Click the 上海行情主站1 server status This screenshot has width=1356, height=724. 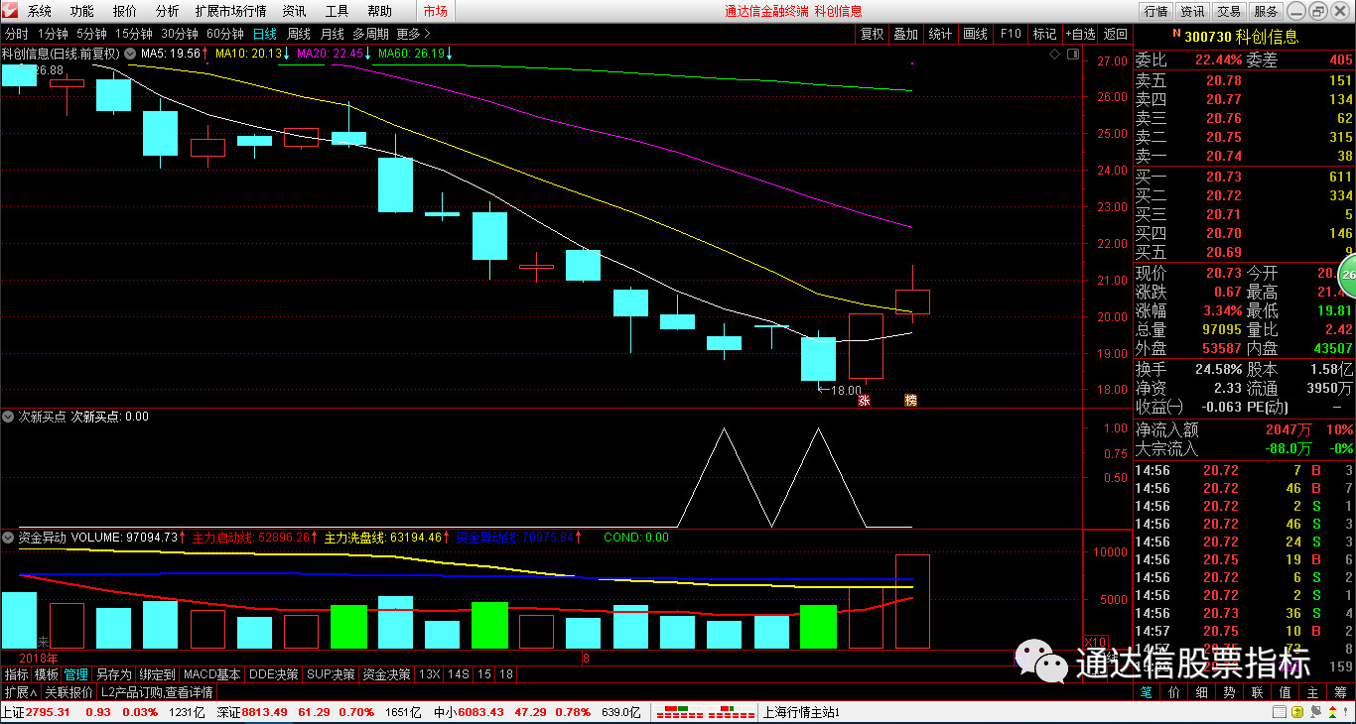[802, 712]
